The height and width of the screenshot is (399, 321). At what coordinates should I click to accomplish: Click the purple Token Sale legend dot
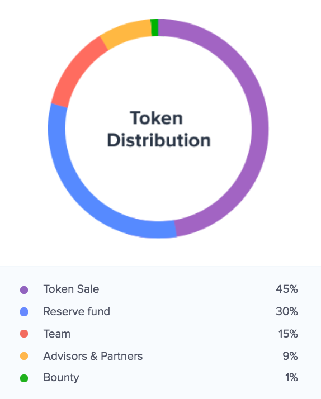[24, 289]
